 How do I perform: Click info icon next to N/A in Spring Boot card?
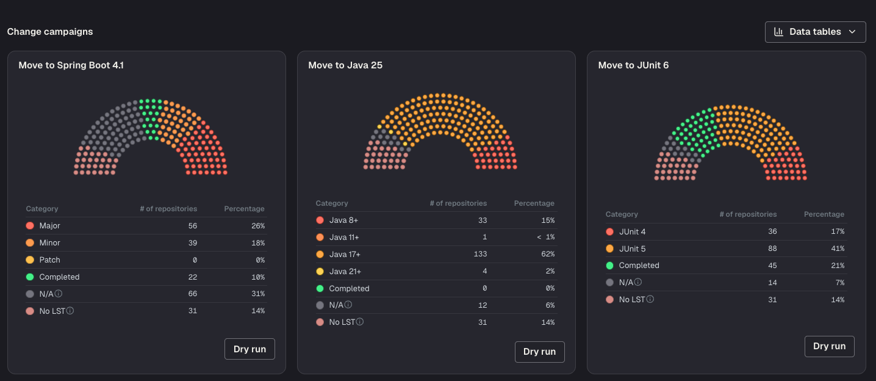point(59,294)
